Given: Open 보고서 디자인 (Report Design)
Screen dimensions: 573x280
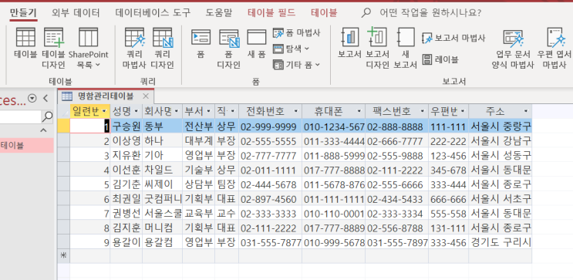Looking at the screenshot, I should tap(377, 49).
